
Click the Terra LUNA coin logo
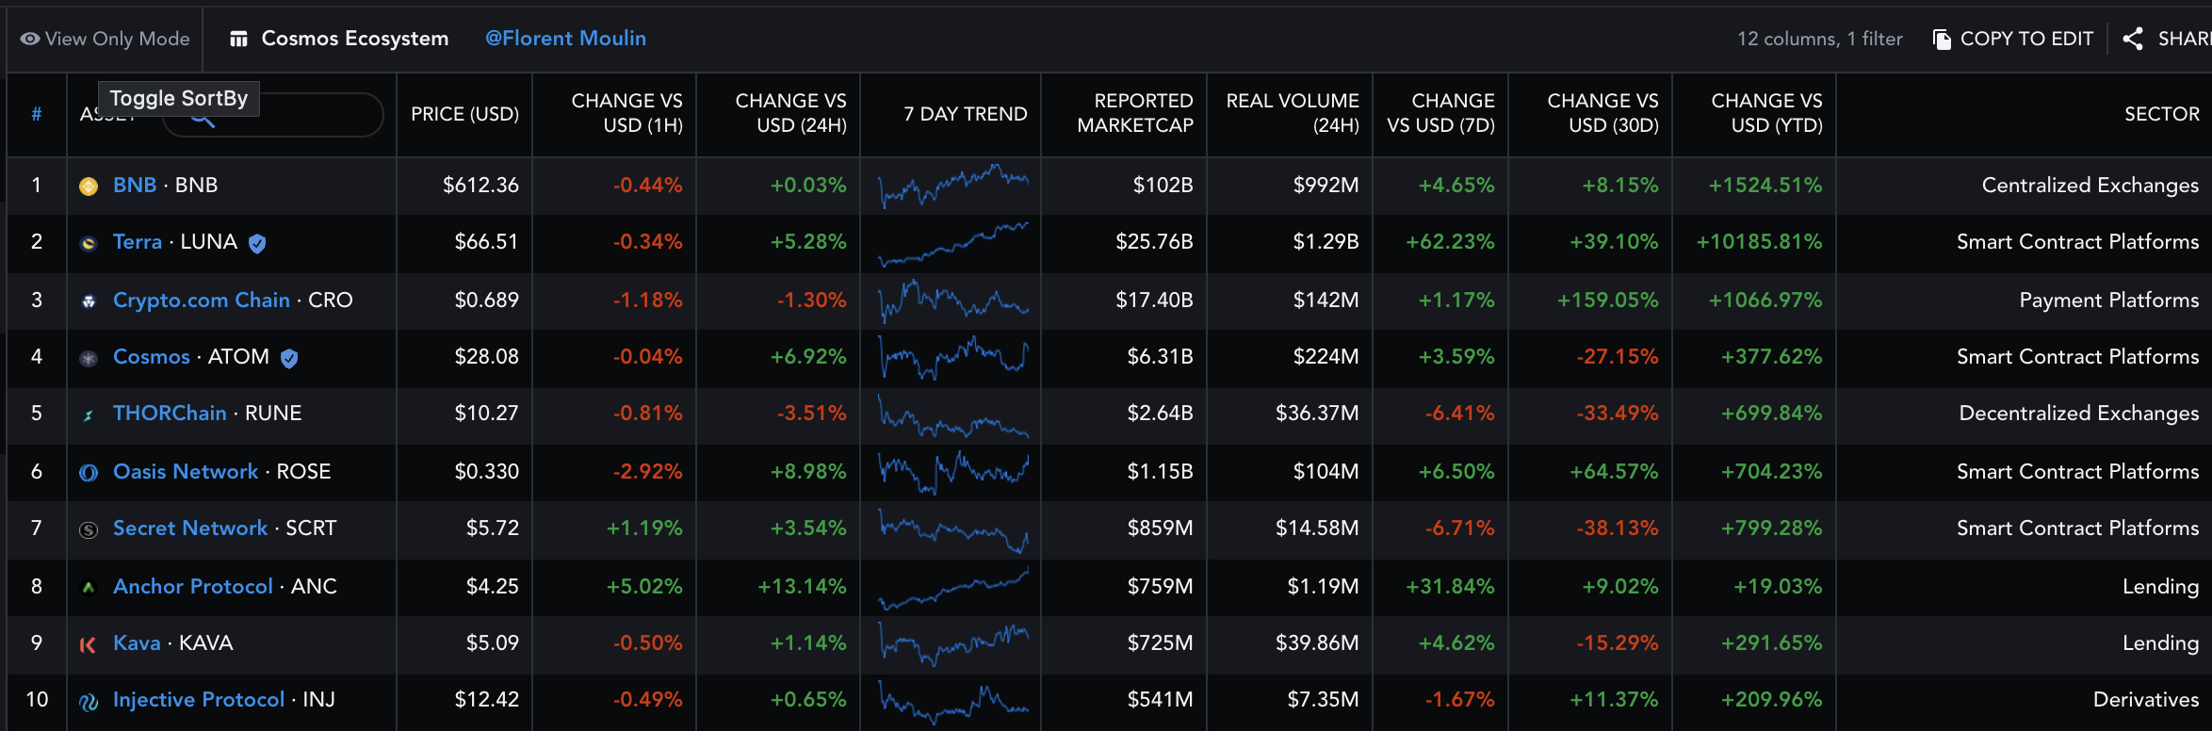click(x=89, y=243)
